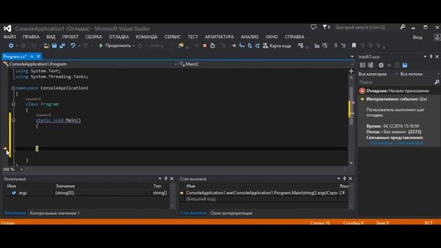Stop debugging with the red square icon
Screen dimensions: 441x248
[x=205, y=45]
